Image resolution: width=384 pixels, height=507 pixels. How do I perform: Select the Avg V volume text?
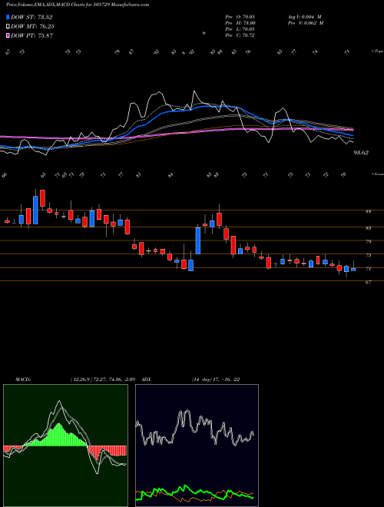click(x=305, y=17)
